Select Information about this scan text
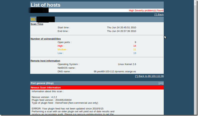The image size is (198, 116). click(x=48, y=91)
